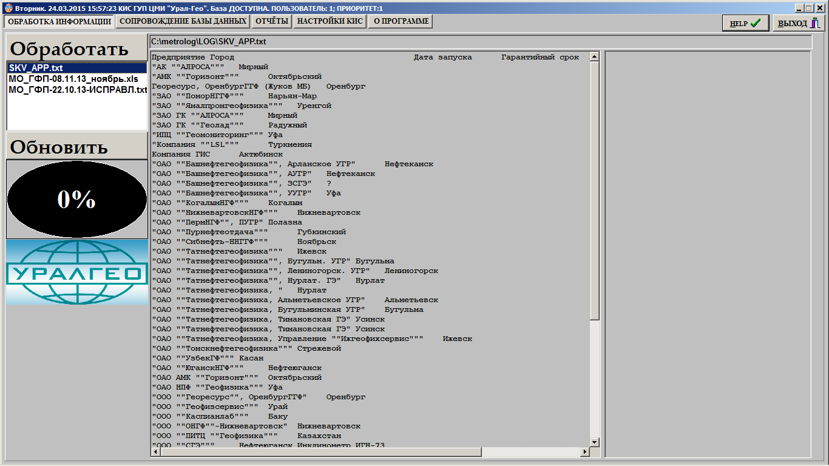Click the line ЗАО ПоморНГГФ Нарьян-Мар
Viewport: 829px width, 466px height.
pyautogui.click(x=234, y=96)
